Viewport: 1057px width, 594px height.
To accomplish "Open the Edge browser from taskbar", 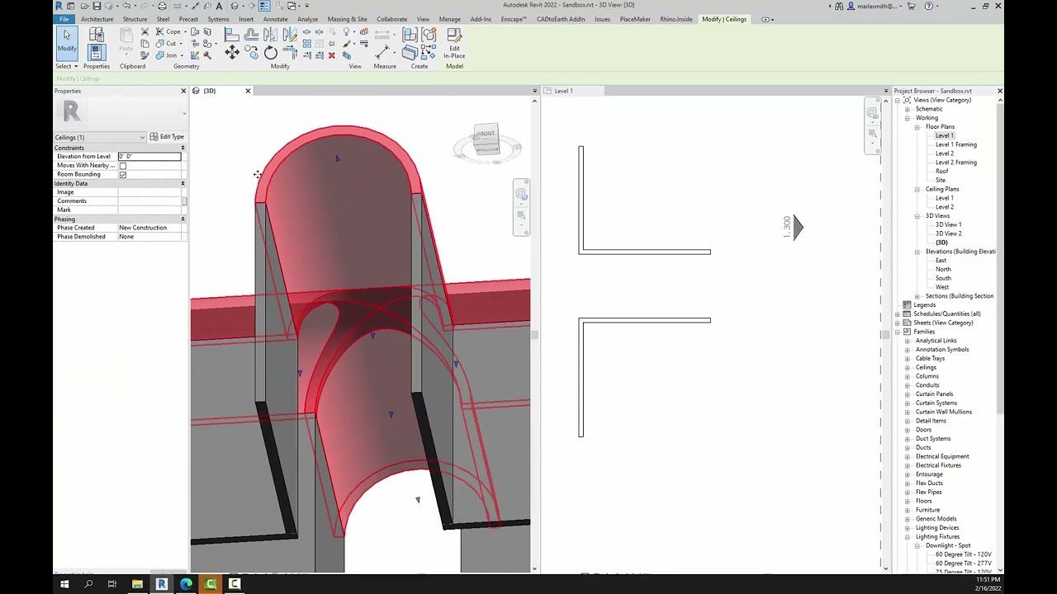I will point(186,584).
